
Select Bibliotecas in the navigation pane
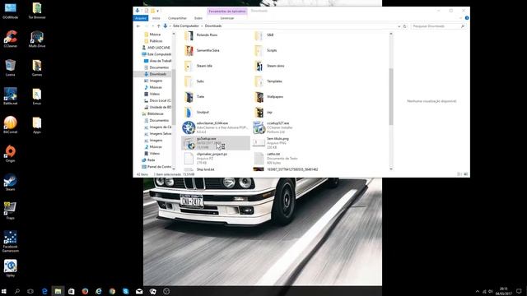tap(155, 113)
